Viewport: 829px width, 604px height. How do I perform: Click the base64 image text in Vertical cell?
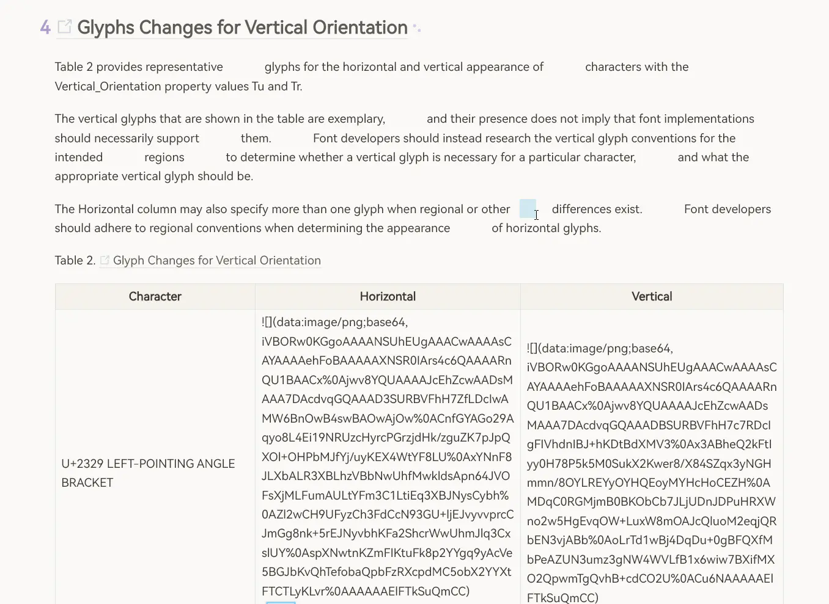point(652,473)
